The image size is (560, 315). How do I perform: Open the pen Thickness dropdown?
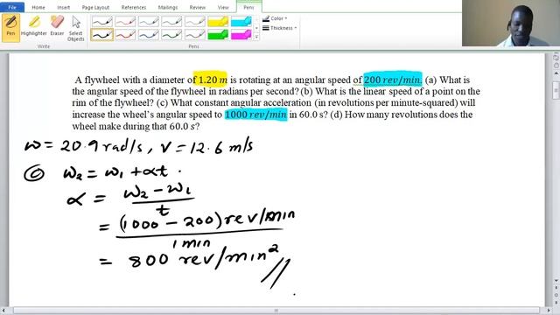pos(280,28)
